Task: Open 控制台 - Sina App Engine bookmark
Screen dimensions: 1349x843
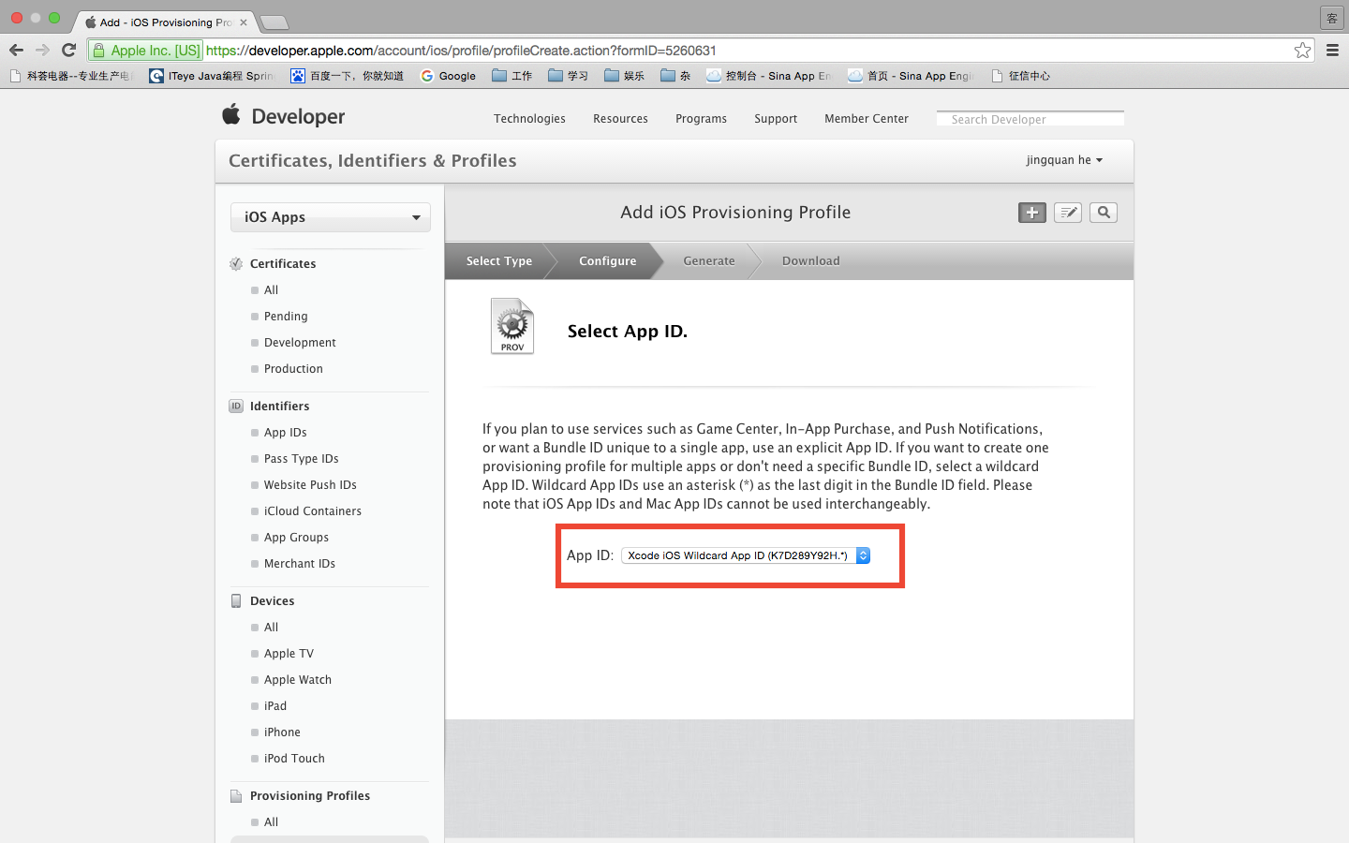Action: pyautogui.click(x=769, y=76)
